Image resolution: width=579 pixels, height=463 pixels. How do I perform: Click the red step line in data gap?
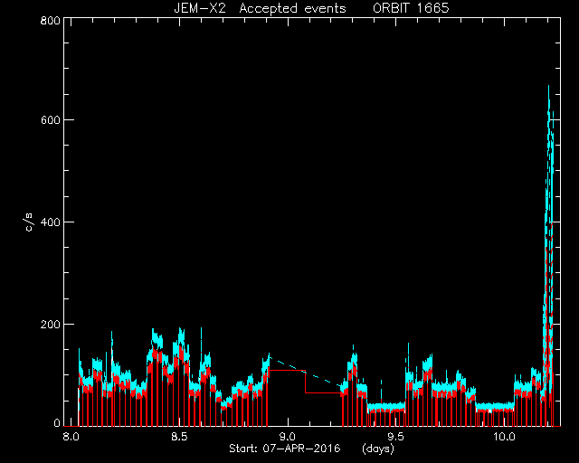tap(306, 382)
